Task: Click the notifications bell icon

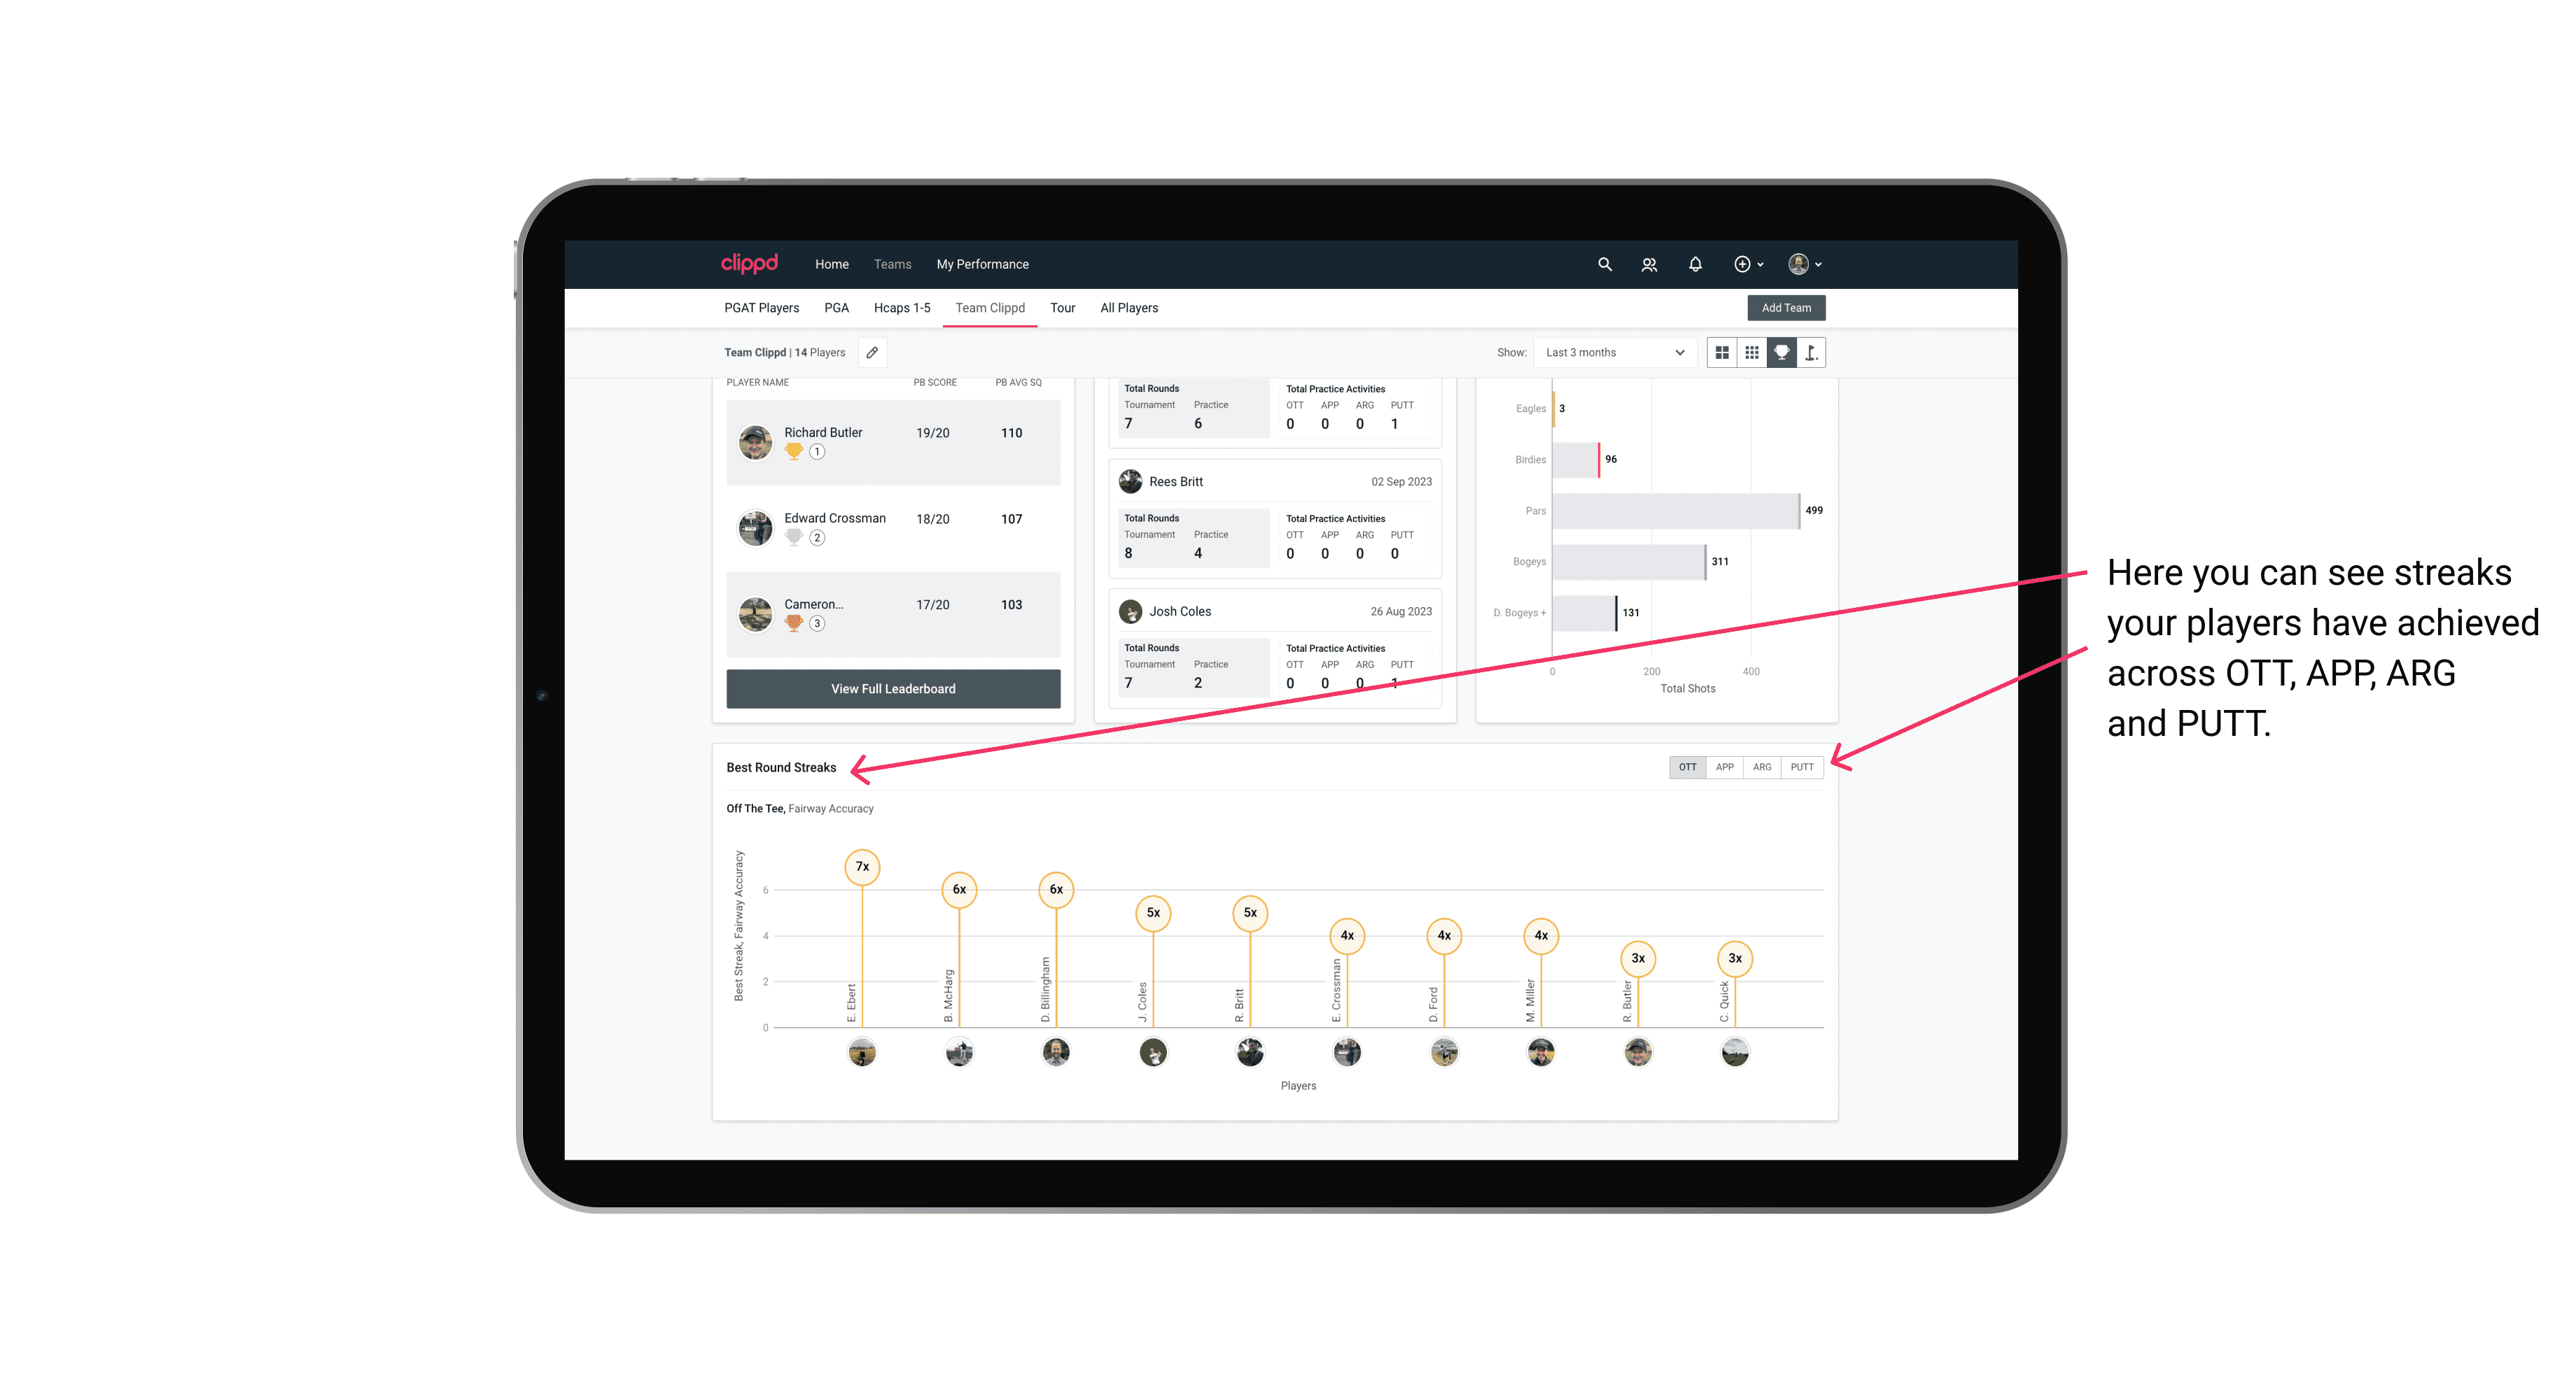Action: [1695, 264]
